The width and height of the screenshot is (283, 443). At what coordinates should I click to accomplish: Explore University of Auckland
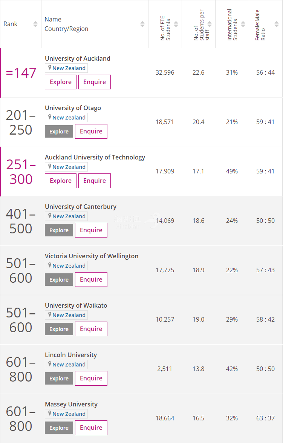pos(61,82)
